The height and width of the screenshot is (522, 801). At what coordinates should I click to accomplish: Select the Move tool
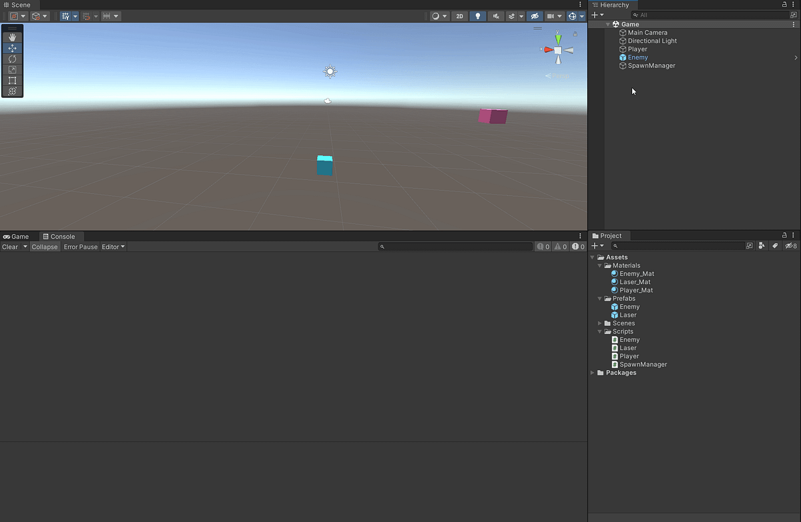tap(12, 47)
